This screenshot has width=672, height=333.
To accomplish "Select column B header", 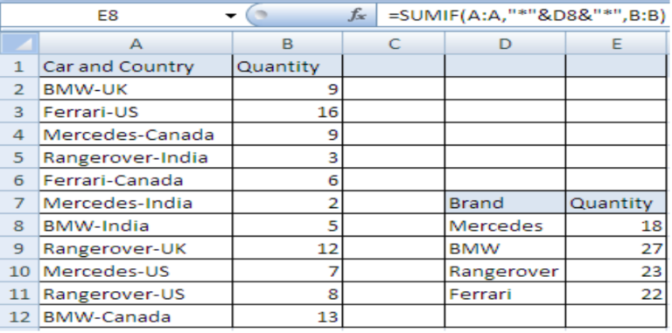I will click(288, 44).
